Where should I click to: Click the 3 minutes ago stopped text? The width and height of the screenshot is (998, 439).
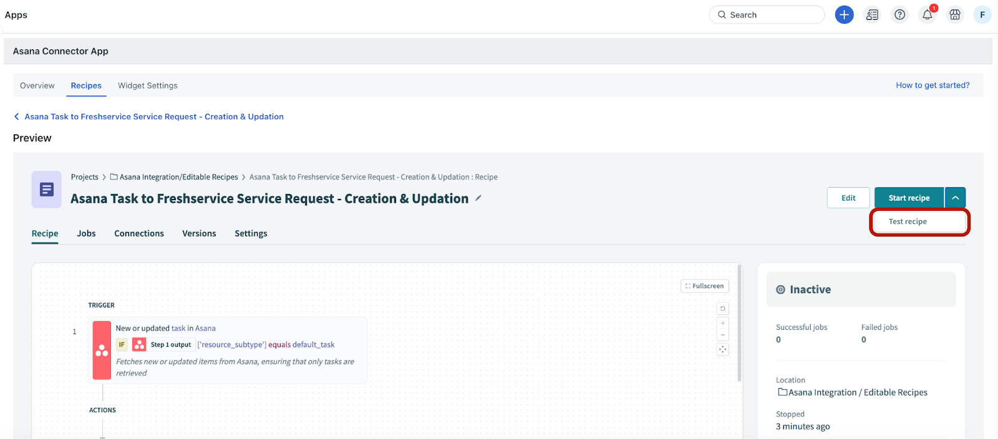tap(803, 427)
